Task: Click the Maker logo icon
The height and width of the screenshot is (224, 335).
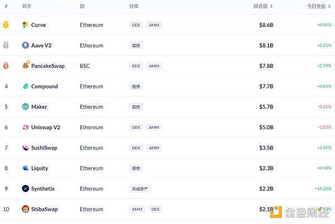Action: [x=26, y=106]
